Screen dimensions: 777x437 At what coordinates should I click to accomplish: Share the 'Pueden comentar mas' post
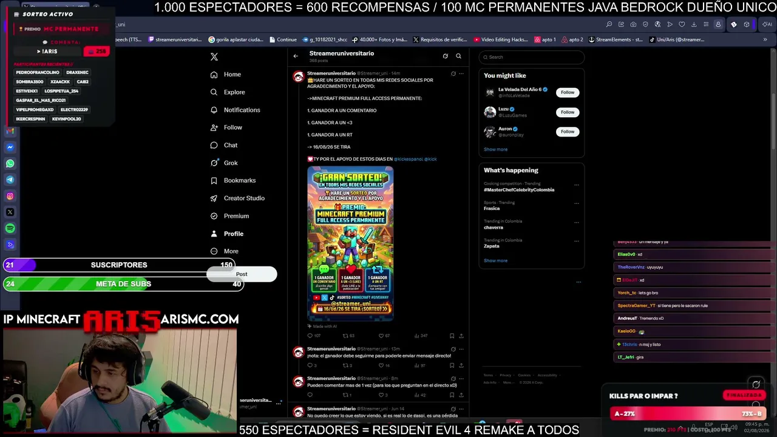pos(461,395)
